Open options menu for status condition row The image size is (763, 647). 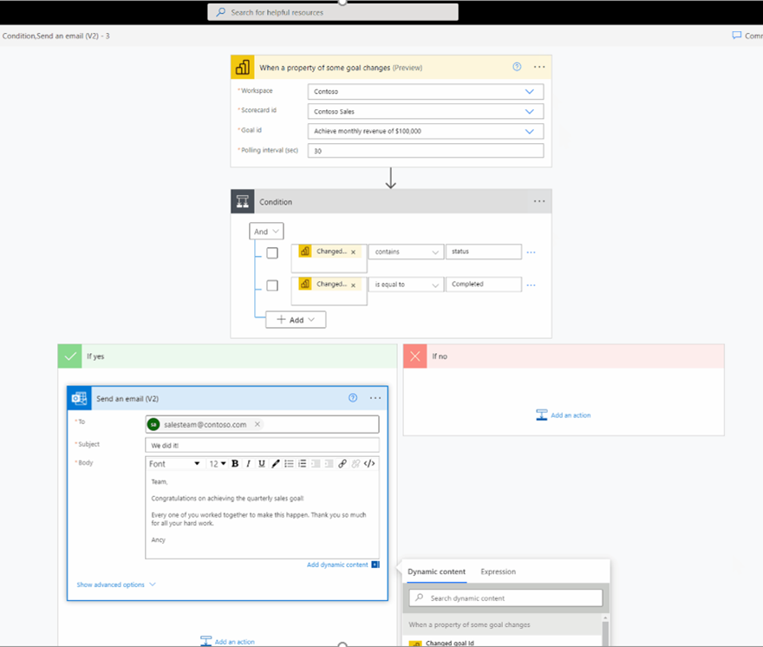(531, 252)
